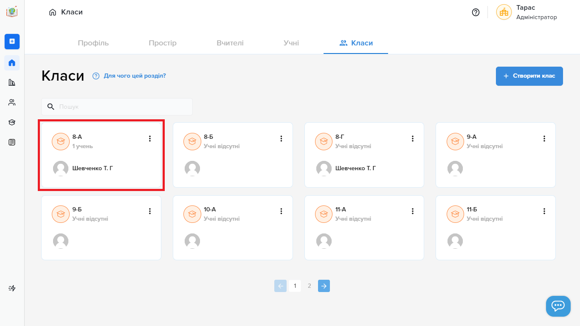Click Шевченко Т. Г in 8-А card

[93, 168]
